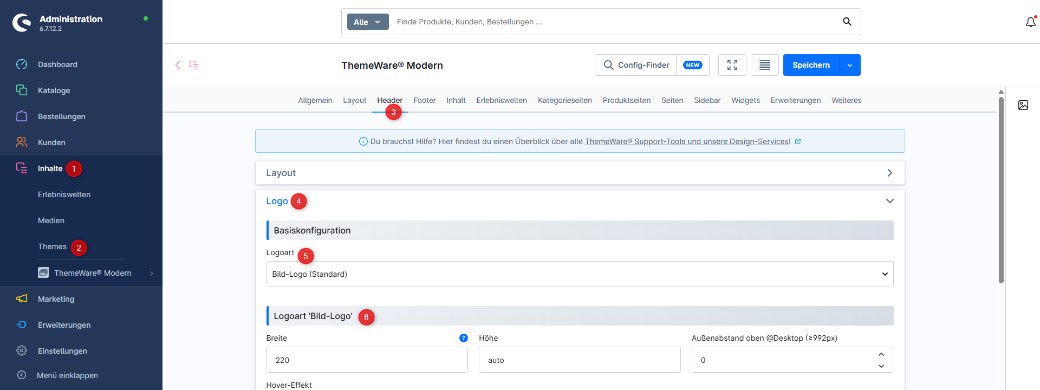Image resolution: width=1040 pixels, height=390 pixels.
Task: Switch to the Header tab
Action: click(x=390, y=100)
